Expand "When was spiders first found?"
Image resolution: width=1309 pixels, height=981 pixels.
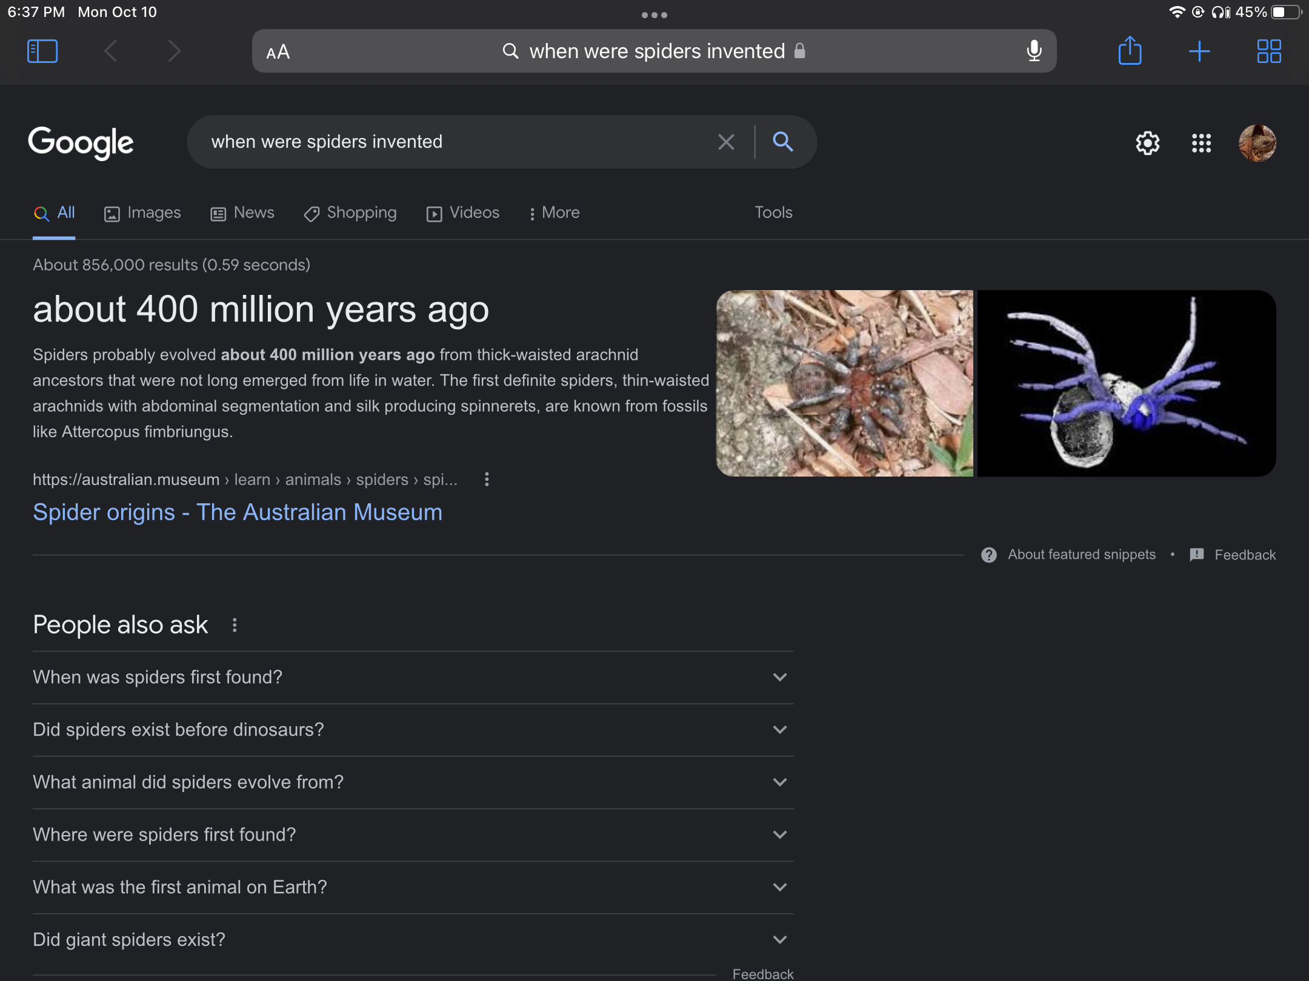point(413,677)
